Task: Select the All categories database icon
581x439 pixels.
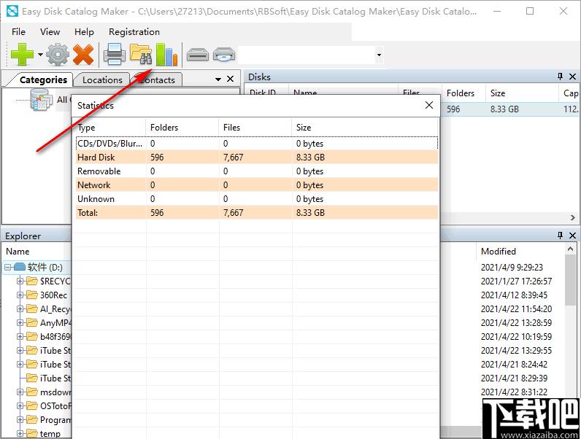Action: [x=41, y=100]
